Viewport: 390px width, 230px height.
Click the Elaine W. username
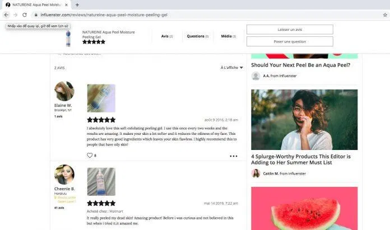63,105
